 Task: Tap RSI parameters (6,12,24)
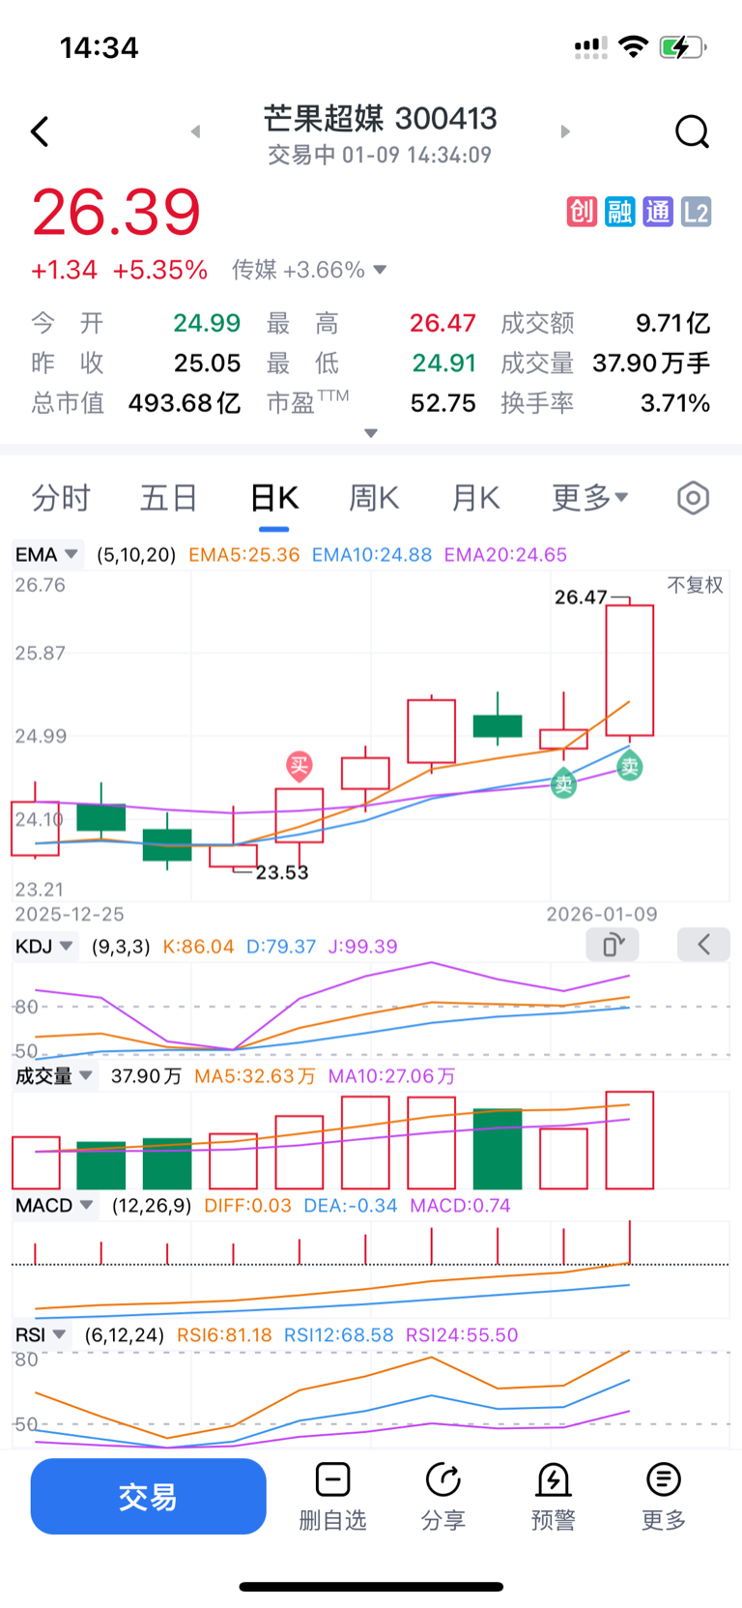pos(125,1335)
